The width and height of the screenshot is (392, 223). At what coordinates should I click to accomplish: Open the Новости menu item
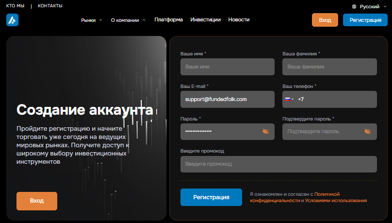pyautogui.click(x=239, y=19)
